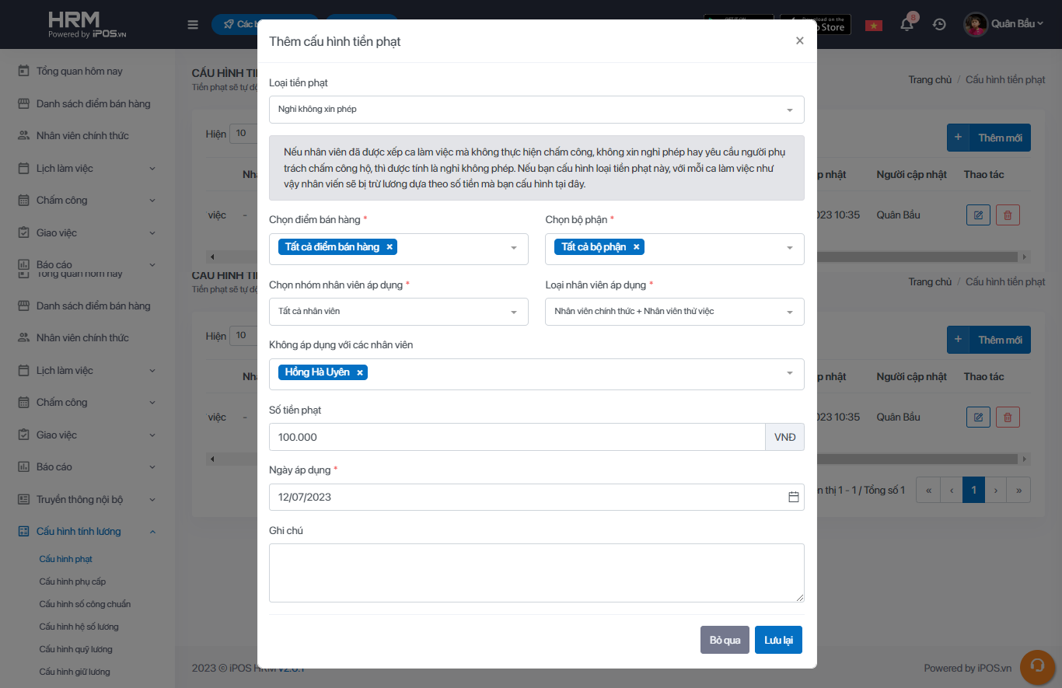This screenshot has height=688, width=1062.
Task: Click the Số tiền phạt input field
Action: pos(516,437)
